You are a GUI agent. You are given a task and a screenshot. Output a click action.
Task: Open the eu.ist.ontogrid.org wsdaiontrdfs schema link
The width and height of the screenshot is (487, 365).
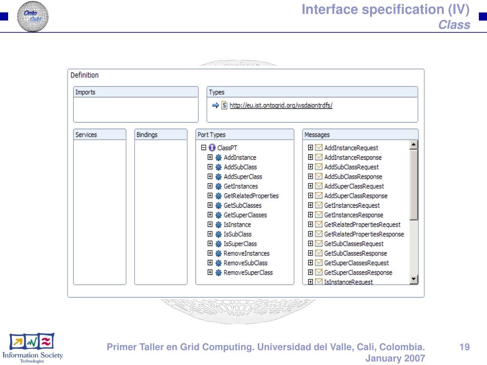(x=281, y=106)
